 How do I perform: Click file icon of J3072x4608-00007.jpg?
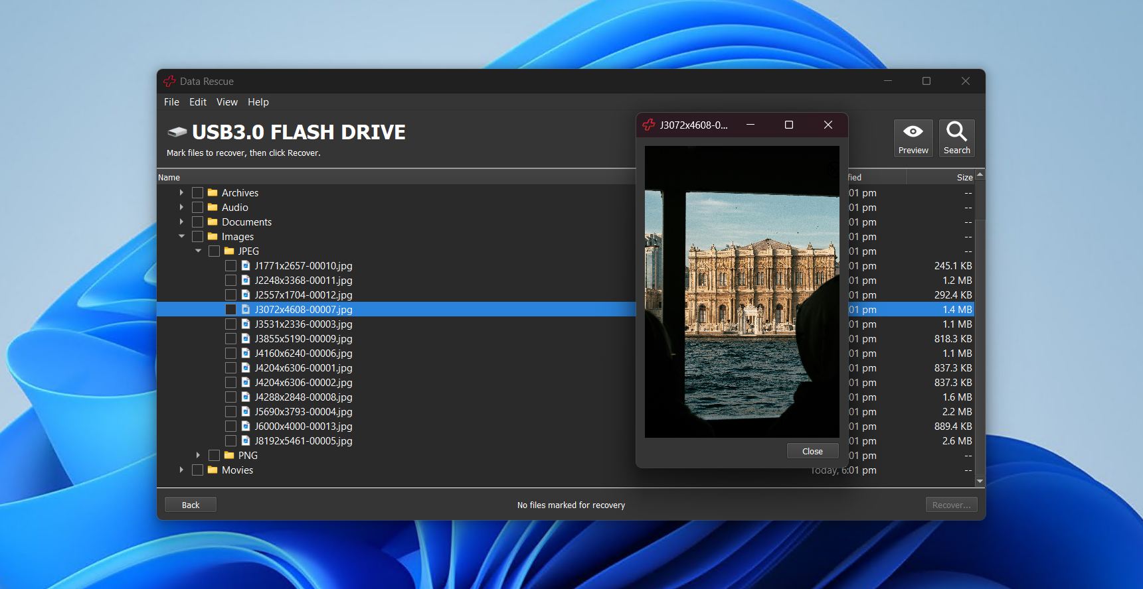tap(246, 309)
